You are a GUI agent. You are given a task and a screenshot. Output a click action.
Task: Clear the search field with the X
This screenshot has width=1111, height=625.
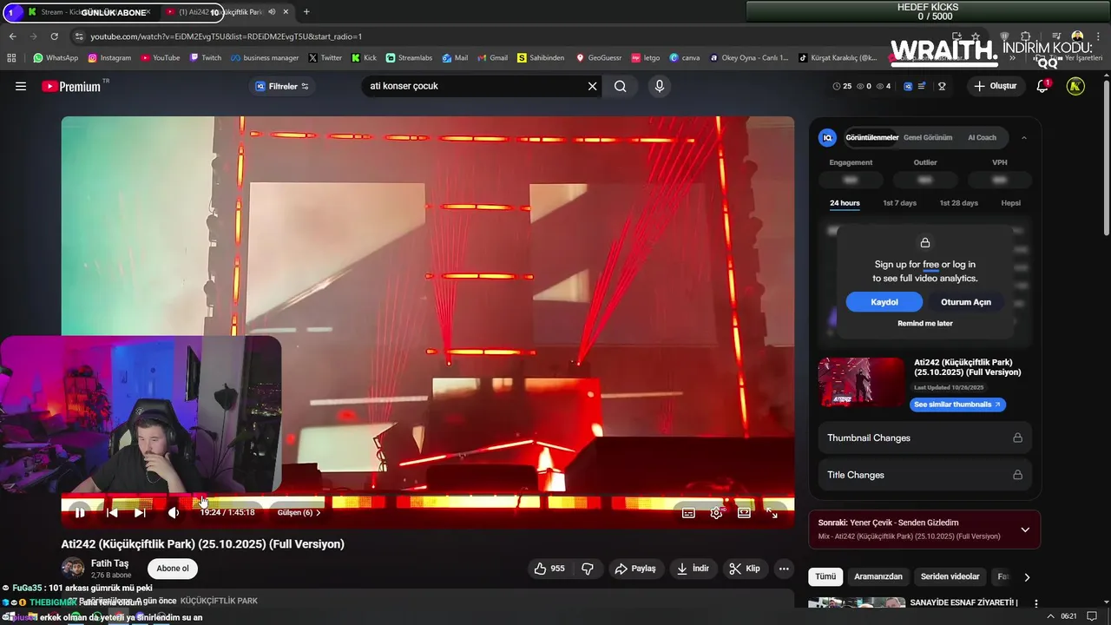click(x=593, y=86)
